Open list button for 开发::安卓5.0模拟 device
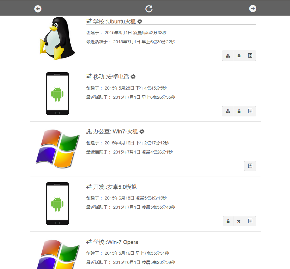This screenshot has width=290, height=269. pyautogui.click(x=250, y=221)
